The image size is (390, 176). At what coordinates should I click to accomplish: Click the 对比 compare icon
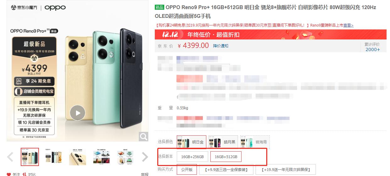(24, 174)
